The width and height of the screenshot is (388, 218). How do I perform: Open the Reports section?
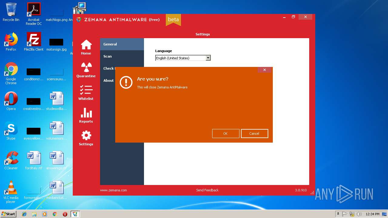[86, 115]
